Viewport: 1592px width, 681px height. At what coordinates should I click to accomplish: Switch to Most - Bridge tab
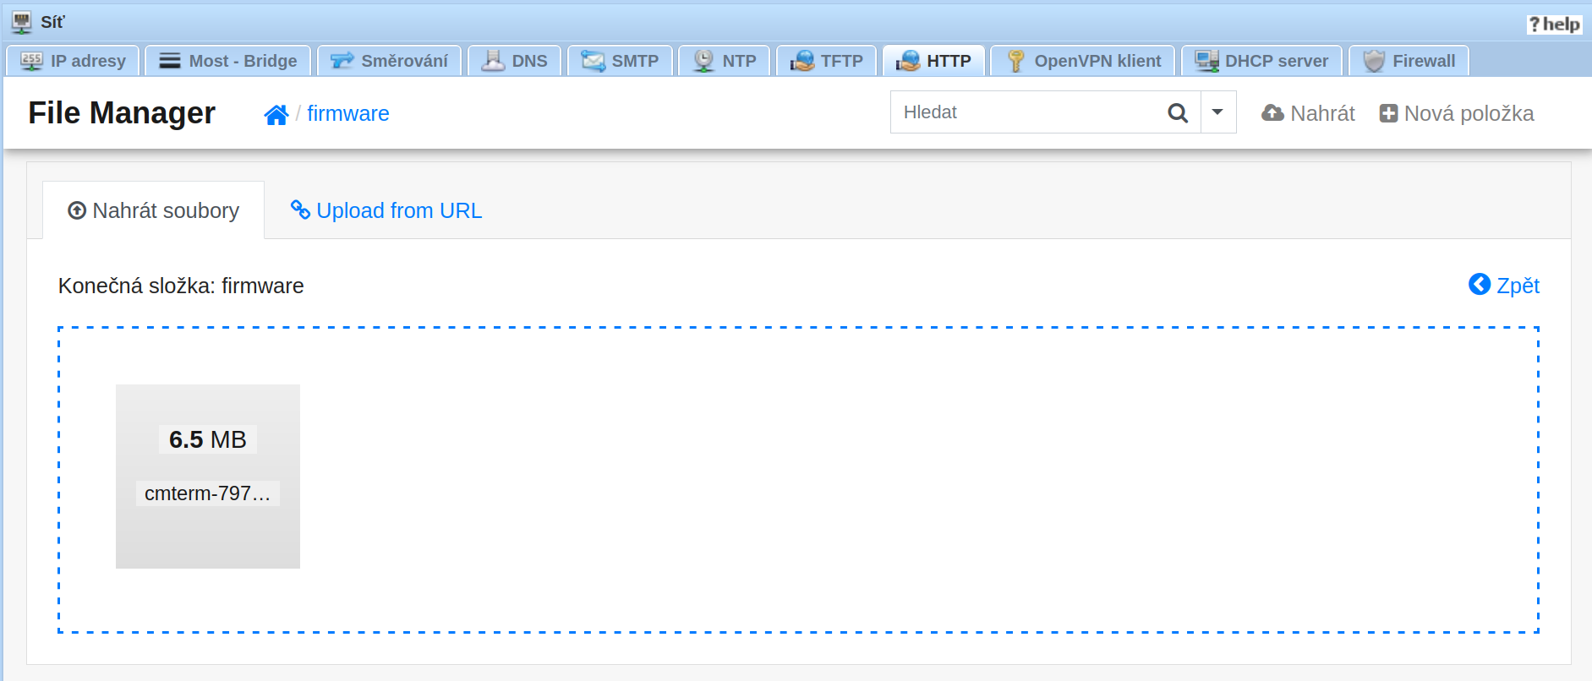pos(228,61)
